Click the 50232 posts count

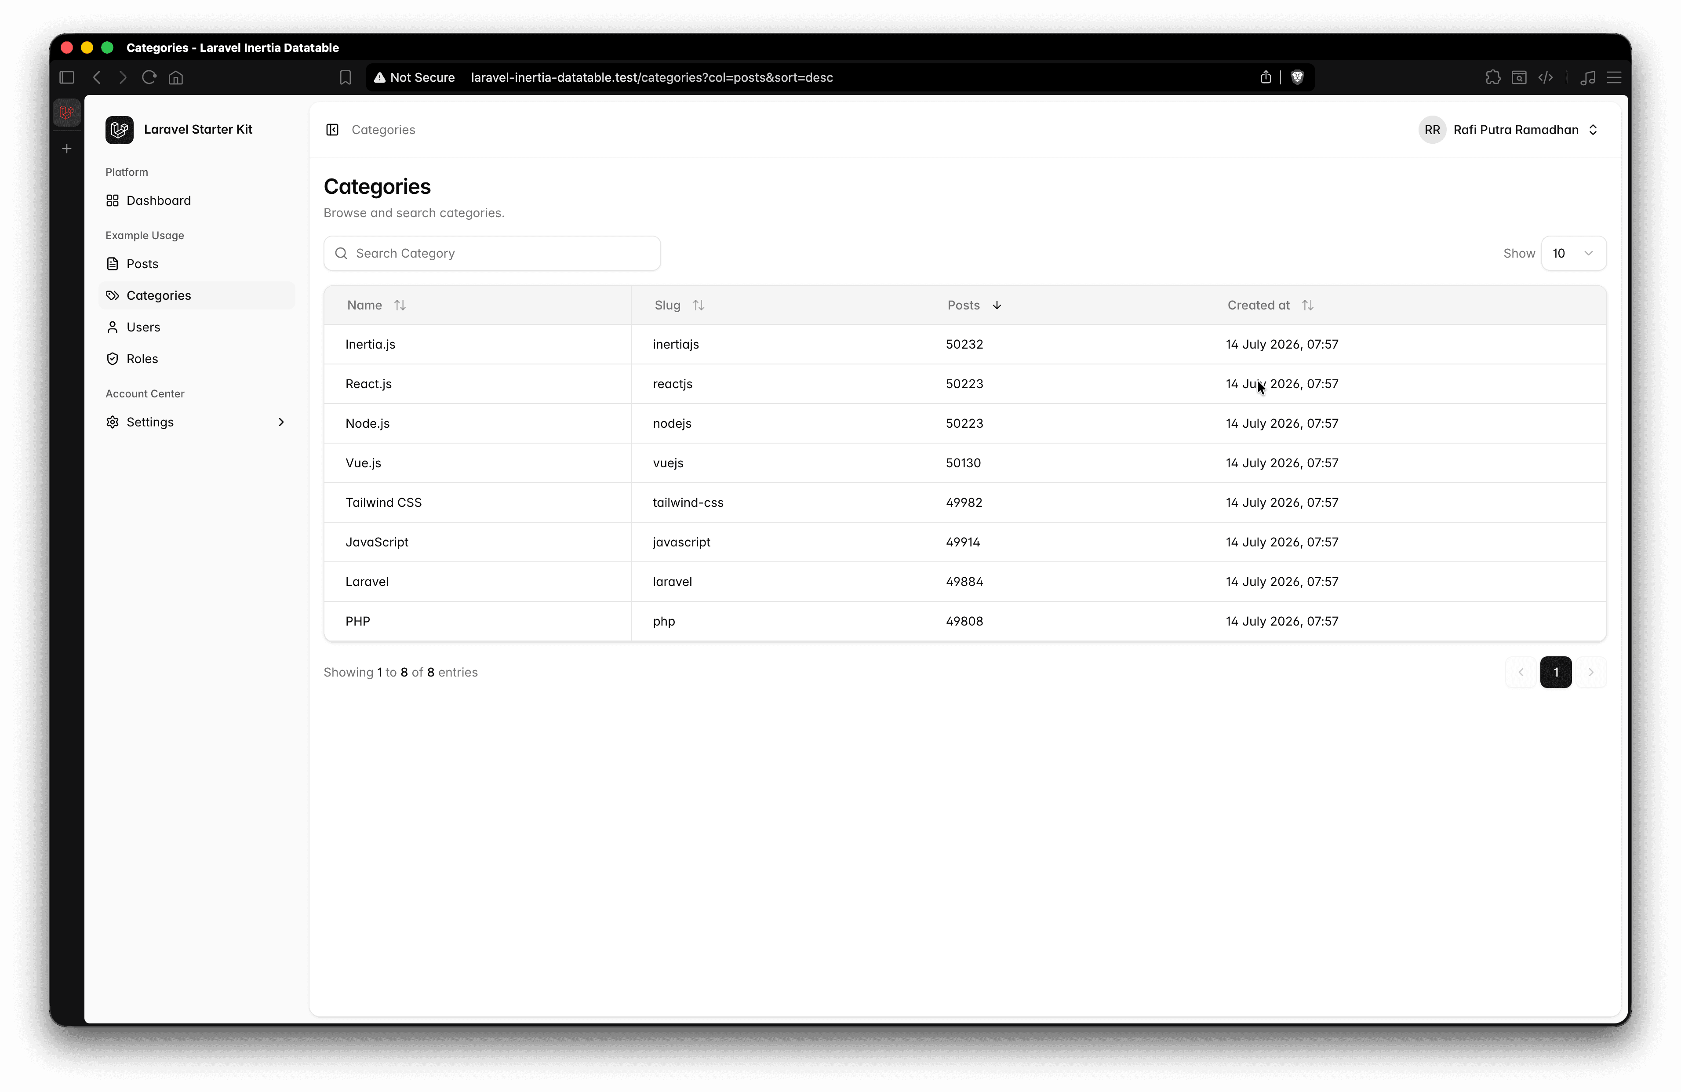point(964,345)
